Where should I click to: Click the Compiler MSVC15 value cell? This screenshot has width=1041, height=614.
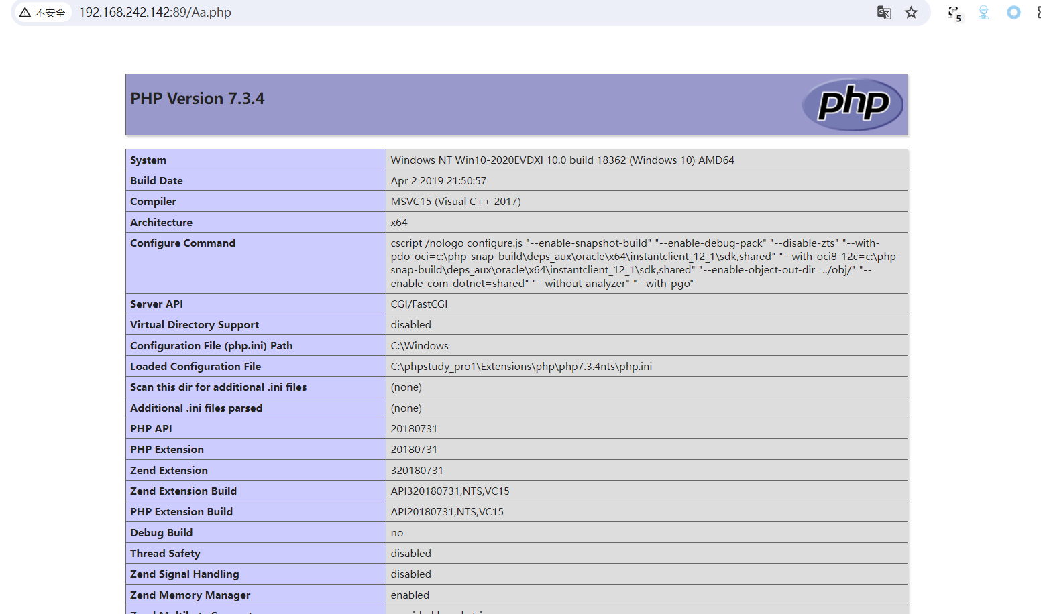(455, 201)
